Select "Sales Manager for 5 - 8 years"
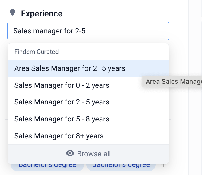 point(61,119)
